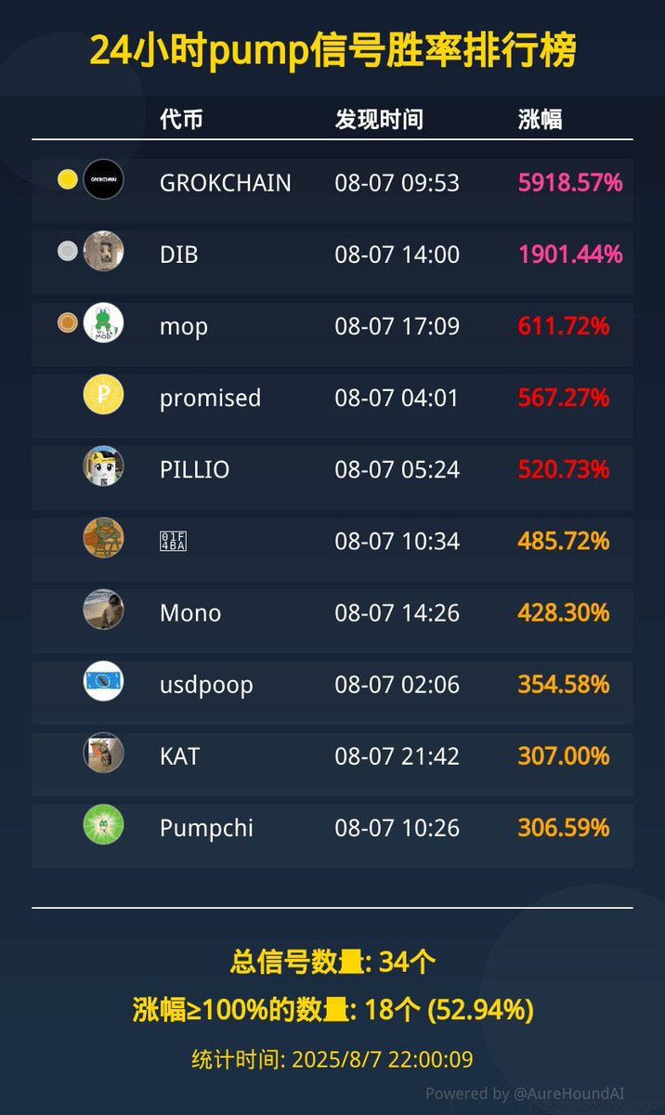Click the 24小时pump信号胜率排行榜 title

click(x=332, y=51)
